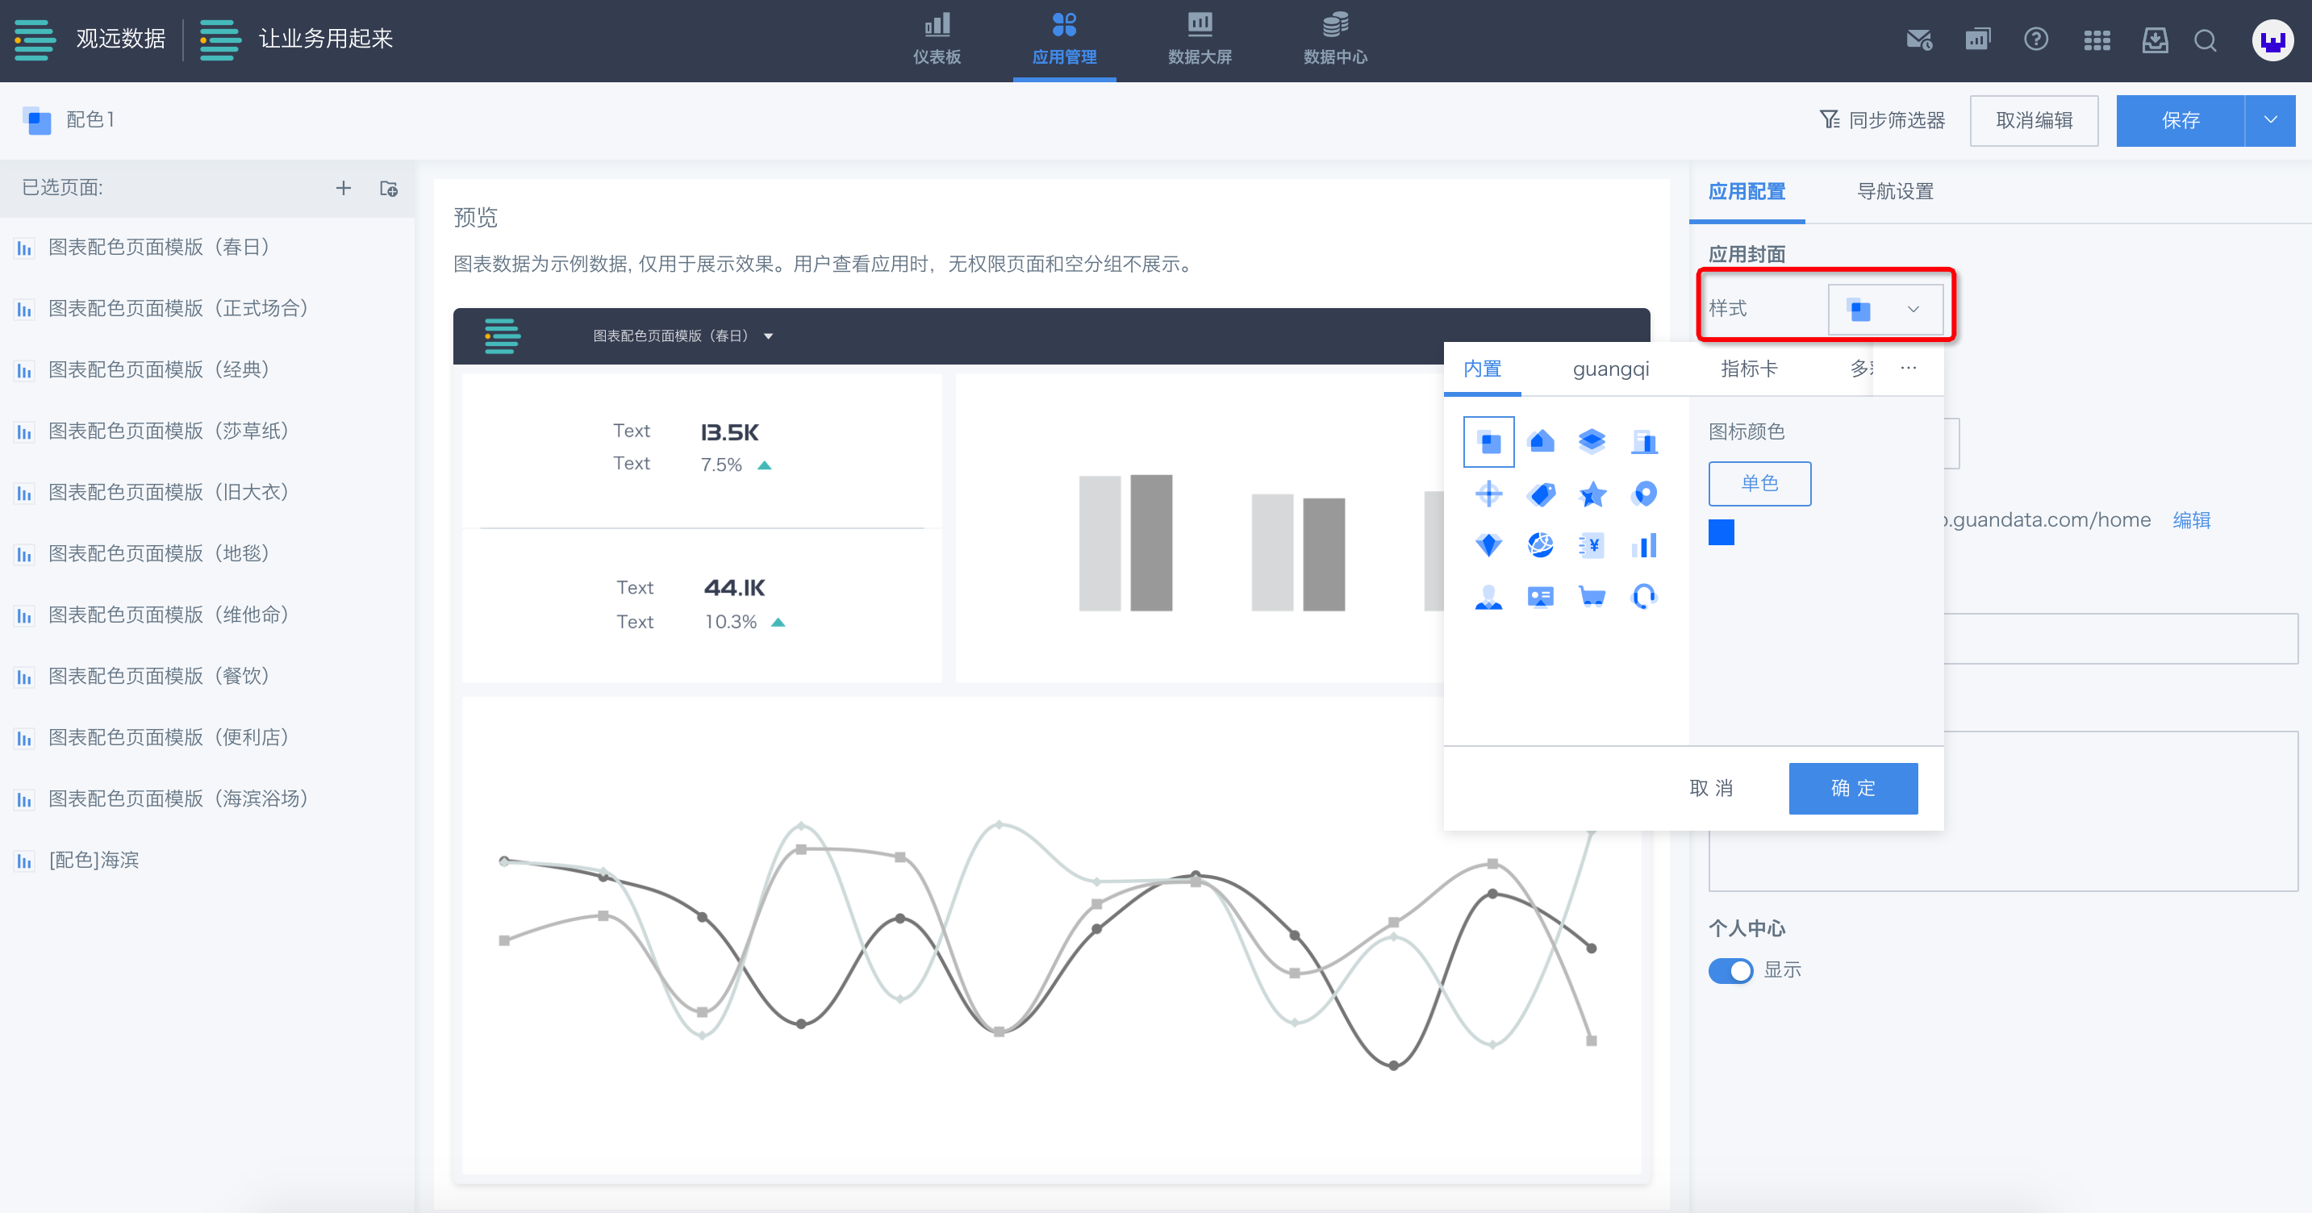Viewport: 2312px width, 1213px height.
Task: Pick the stacked layers icon
Action: [x=1592, y=441]
